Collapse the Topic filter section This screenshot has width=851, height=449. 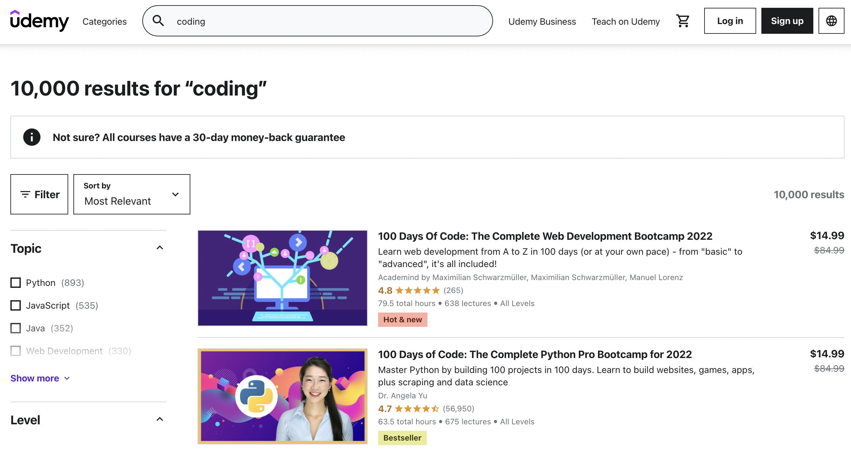pos(160,248)
